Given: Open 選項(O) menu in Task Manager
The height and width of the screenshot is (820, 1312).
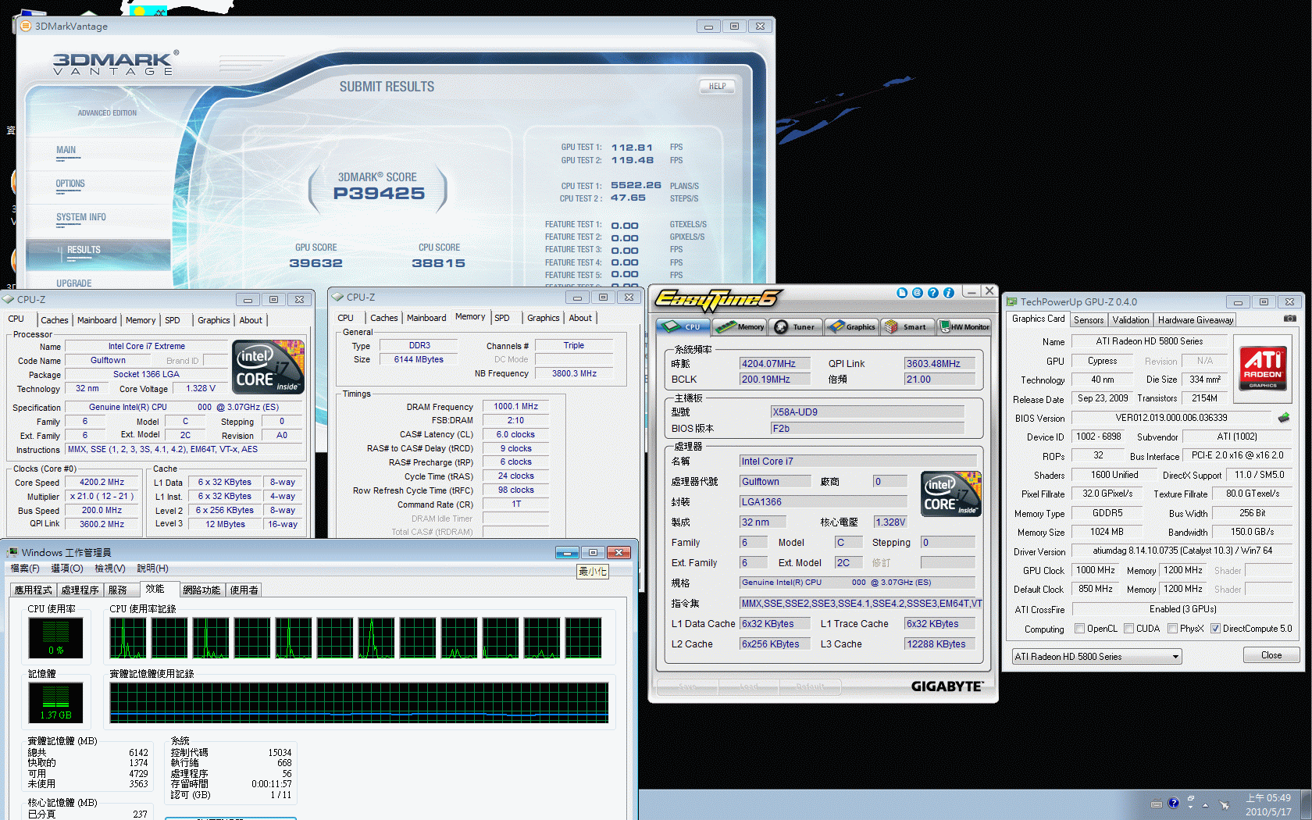Looking at the screenshot, I should point(66,569).
